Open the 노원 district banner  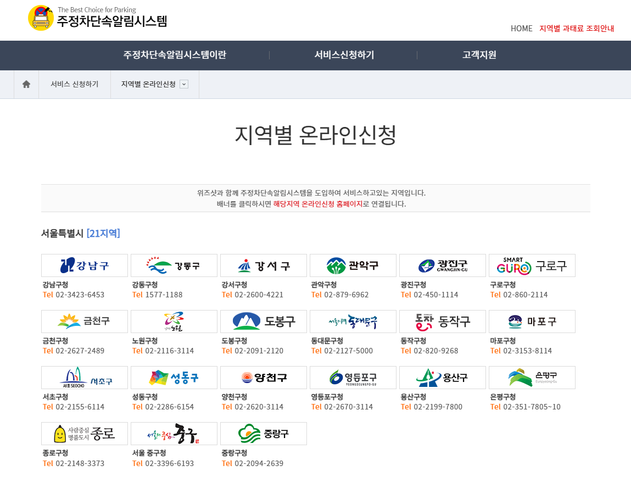(x=174, y=322)
